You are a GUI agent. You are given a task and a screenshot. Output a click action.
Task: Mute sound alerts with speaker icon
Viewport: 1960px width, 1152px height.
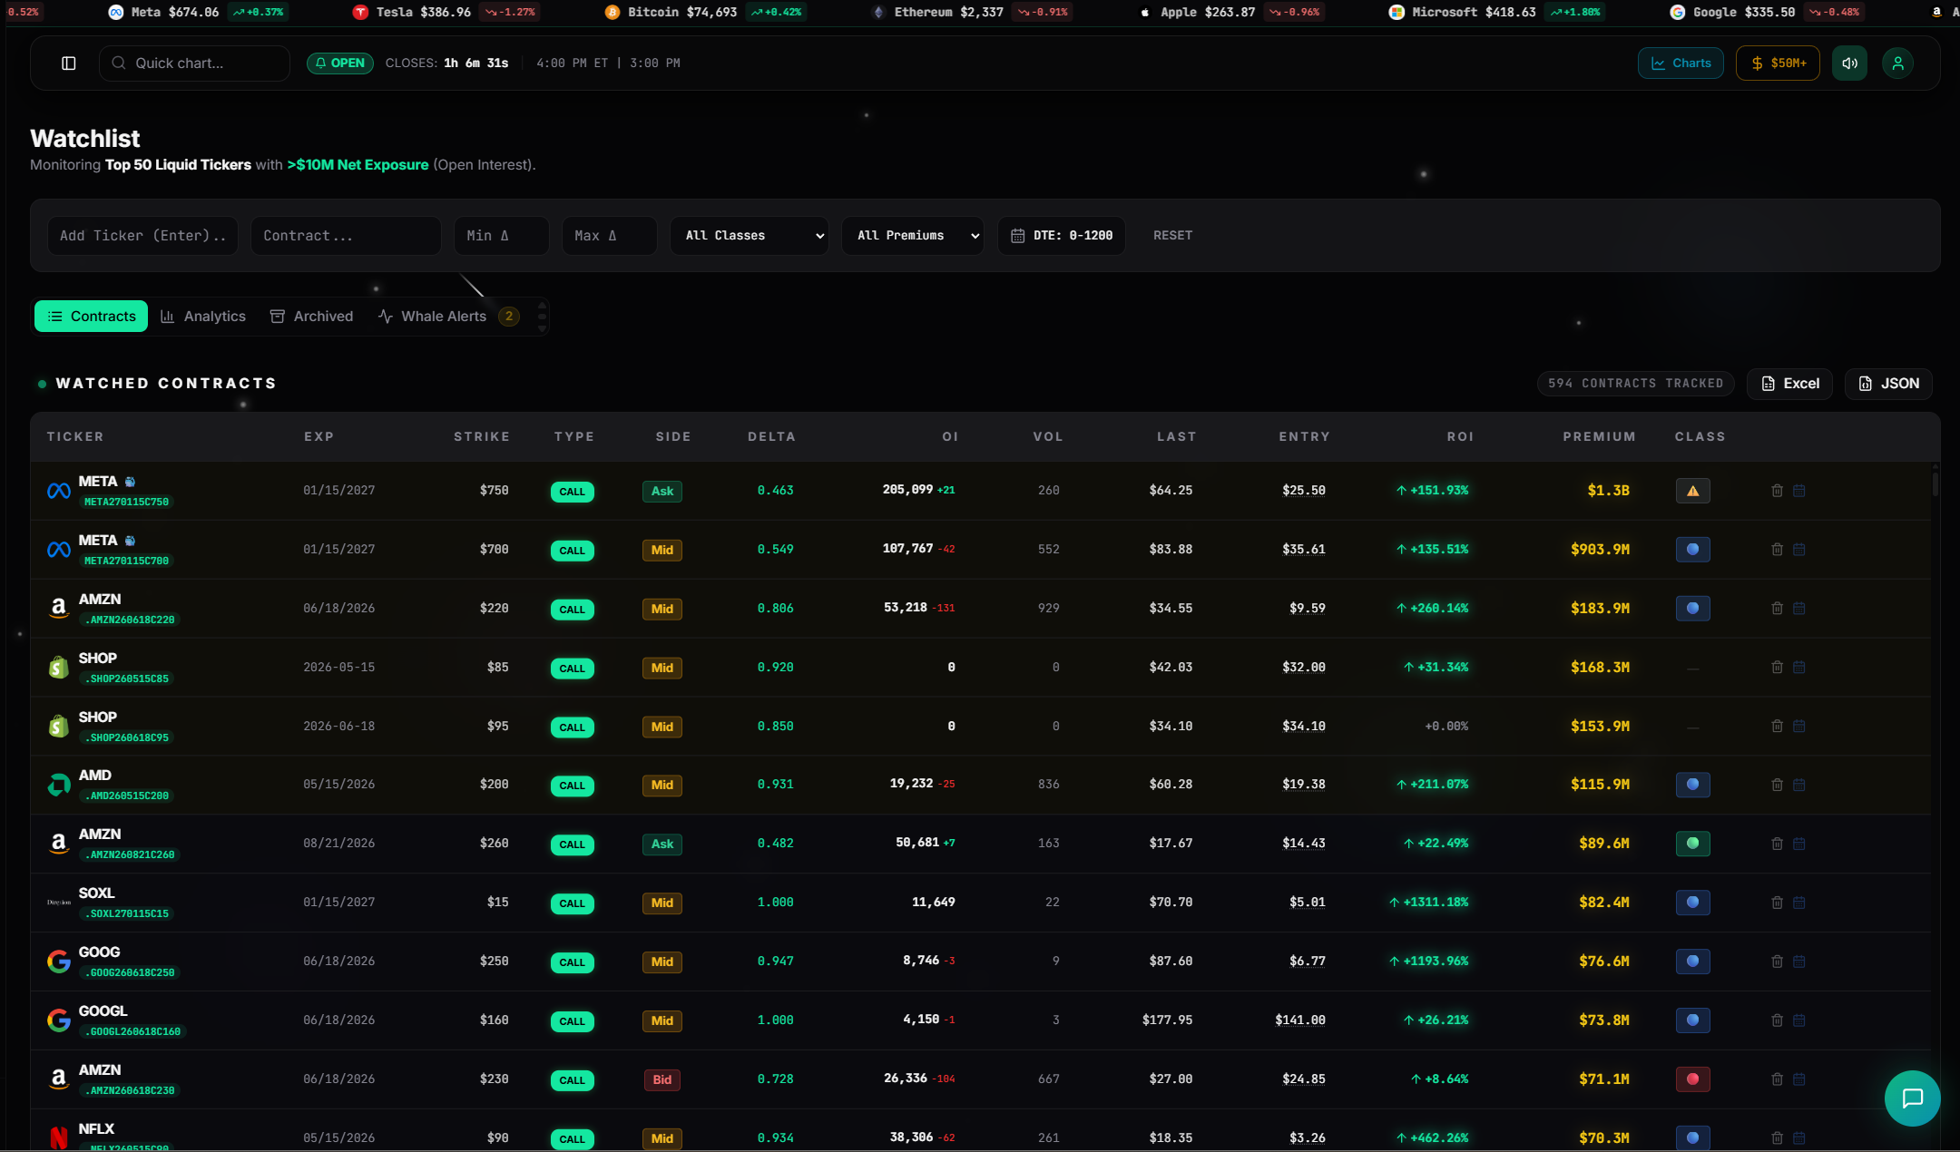pos(1849,63)
